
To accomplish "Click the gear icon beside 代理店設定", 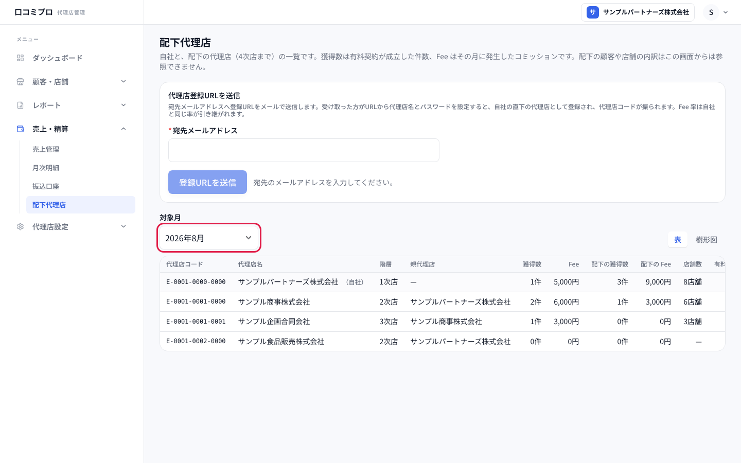I will (21, 227).
